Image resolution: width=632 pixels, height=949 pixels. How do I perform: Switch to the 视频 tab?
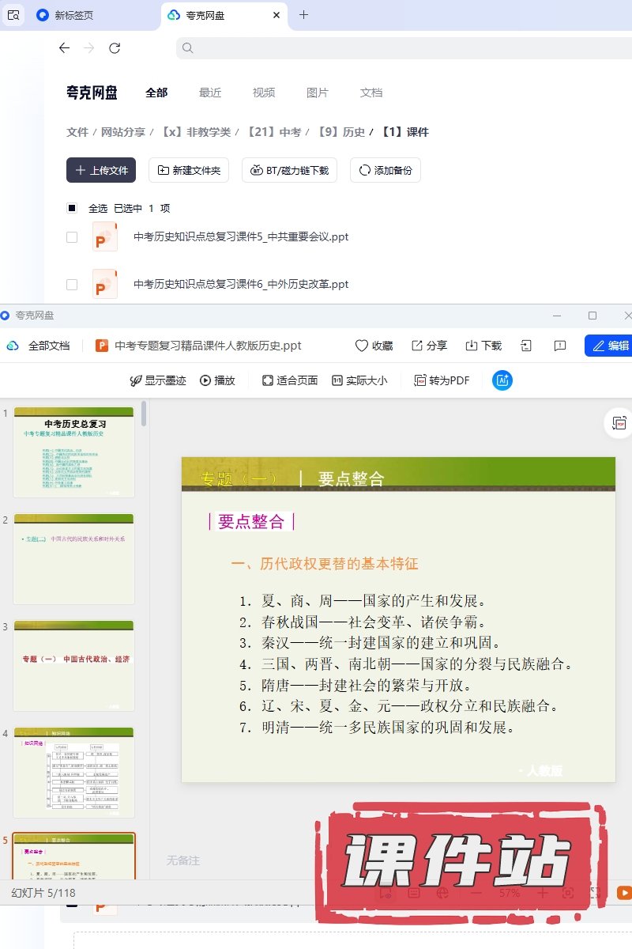pyautogui.click(x=264, y=93)
